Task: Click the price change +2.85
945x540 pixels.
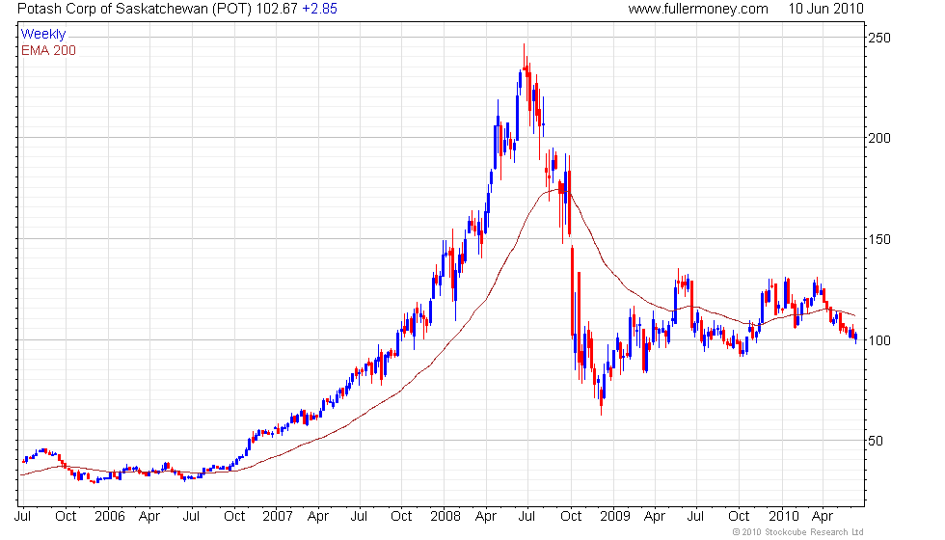Action: click(319, 9)
